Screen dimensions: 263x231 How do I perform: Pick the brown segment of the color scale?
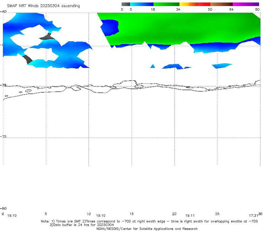221,4
